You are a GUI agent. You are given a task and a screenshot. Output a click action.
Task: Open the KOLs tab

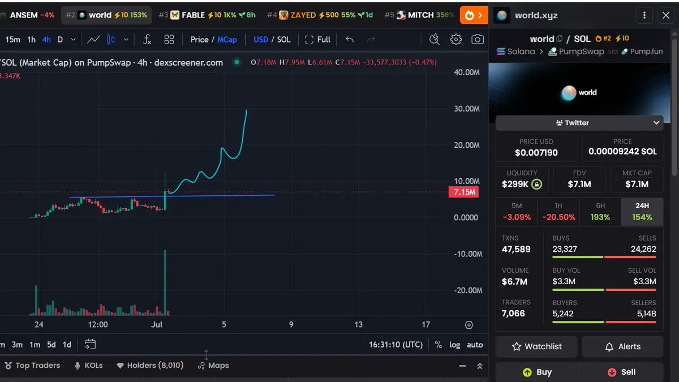point(88,366)
